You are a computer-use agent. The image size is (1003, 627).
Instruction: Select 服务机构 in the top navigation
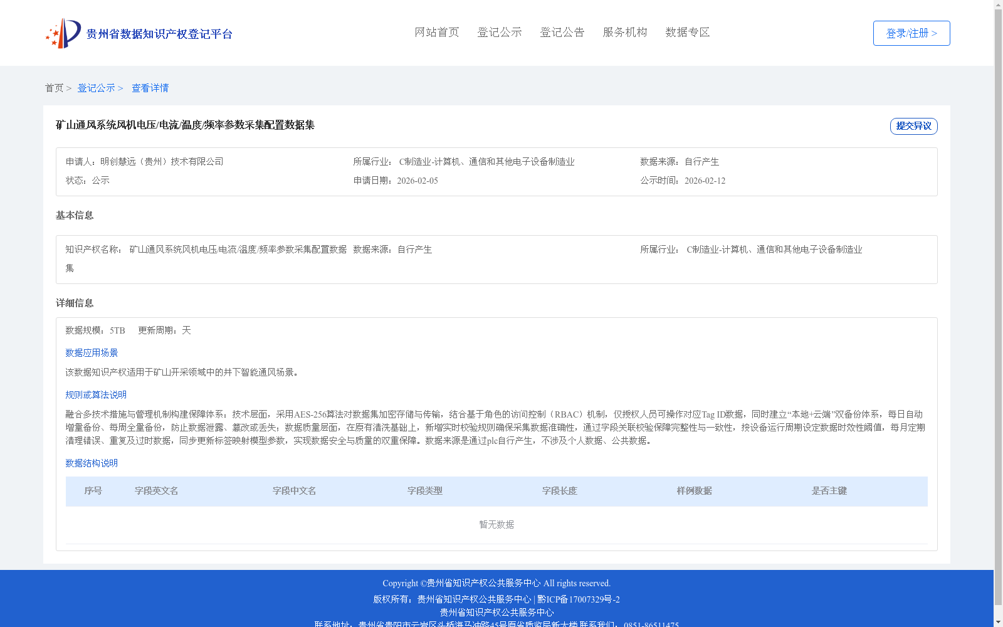click(625, 32)
